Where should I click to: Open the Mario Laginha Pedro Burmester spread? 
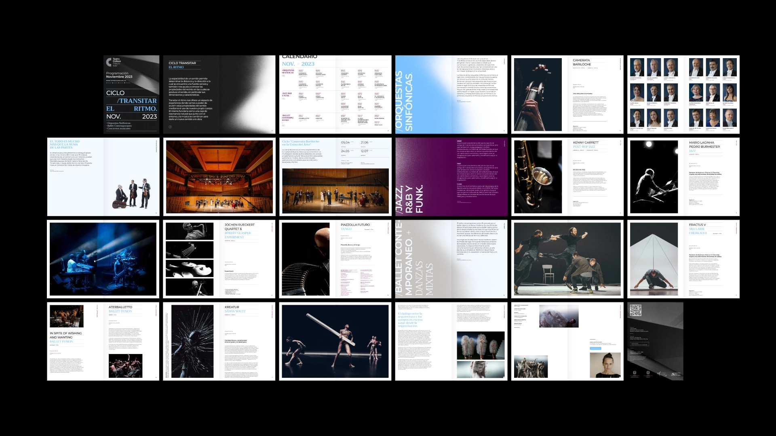[x=683, y=177]
